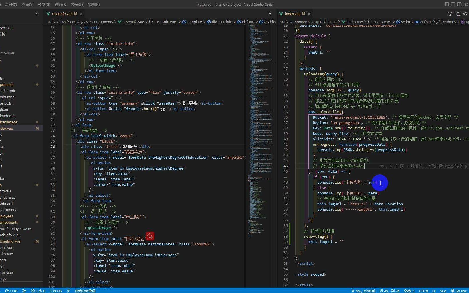This screenshot has width=469, height=293.
Task: Click the lightning icon in status bar
Action: 68,291
